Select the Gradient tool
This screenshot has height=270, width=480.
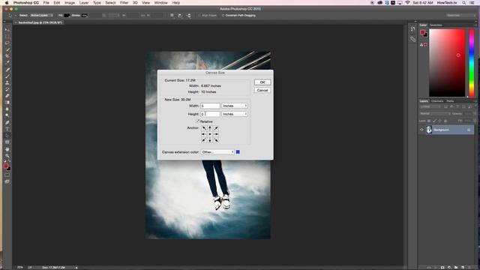(7, 103)
